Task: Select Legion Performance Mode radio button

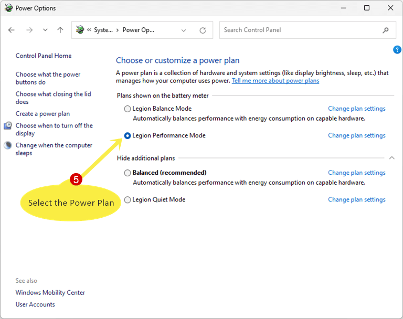Action: tap(127, 135)
